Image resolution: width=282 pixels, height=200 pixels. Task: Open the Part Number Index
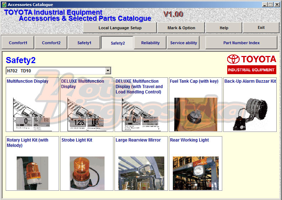click(241, 43)
